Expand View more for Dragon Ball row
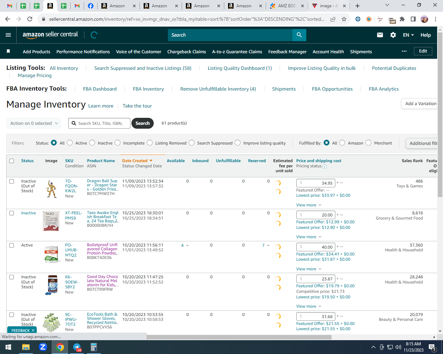This screenshot has height=354, width=443. 309,205
